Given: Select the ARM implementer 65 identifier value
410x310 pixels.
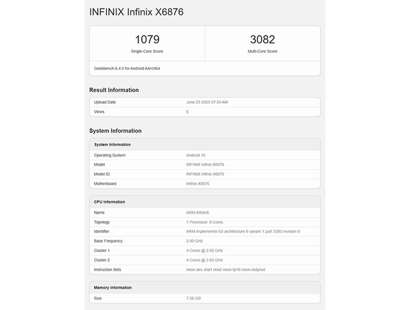Looking at the screenshot, I should tap(243, 232).
